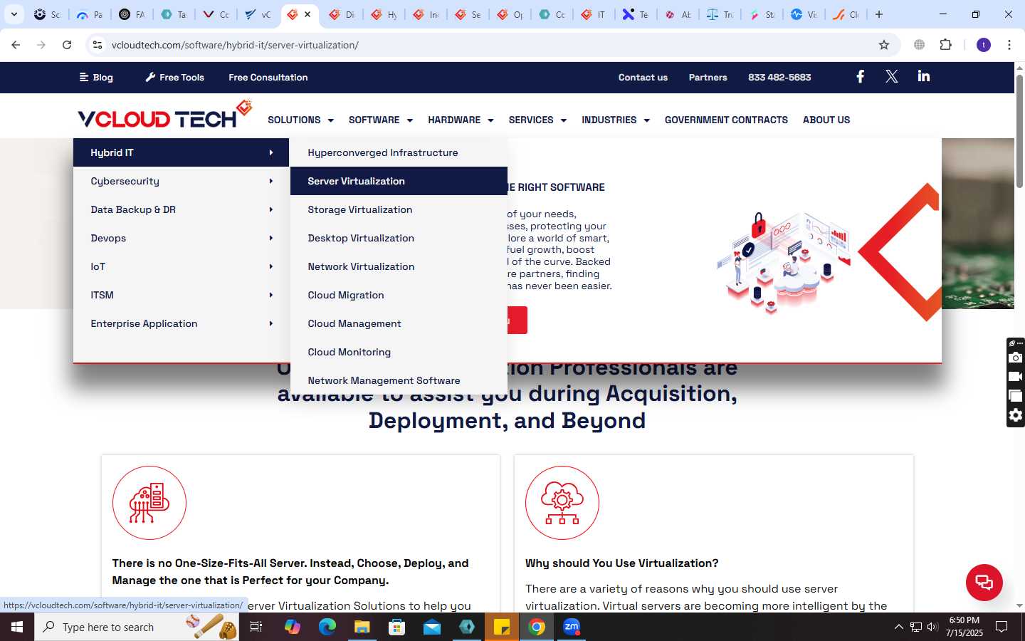The image size is (1025, 641).
Task: Open GOVERNMENT CONTRACTS page
Action: pyautogui.click(x=726, y=120)
